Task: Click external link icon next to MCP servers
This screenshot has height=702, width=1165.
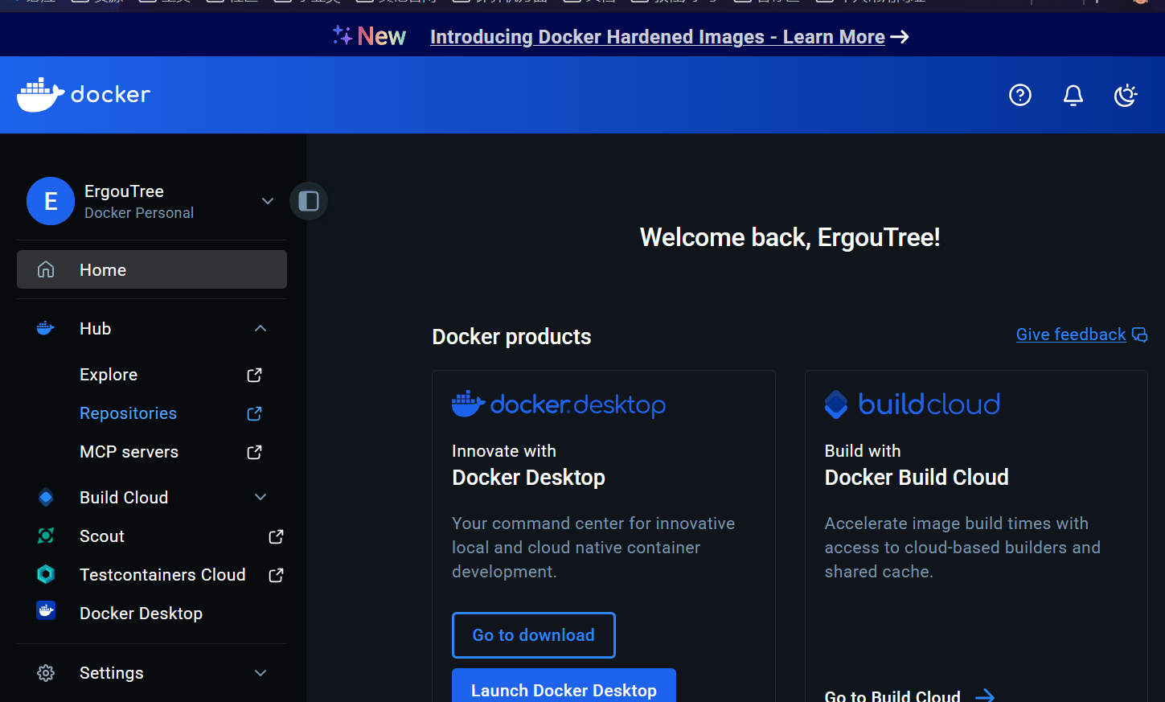Action: [x=254, y=452]
